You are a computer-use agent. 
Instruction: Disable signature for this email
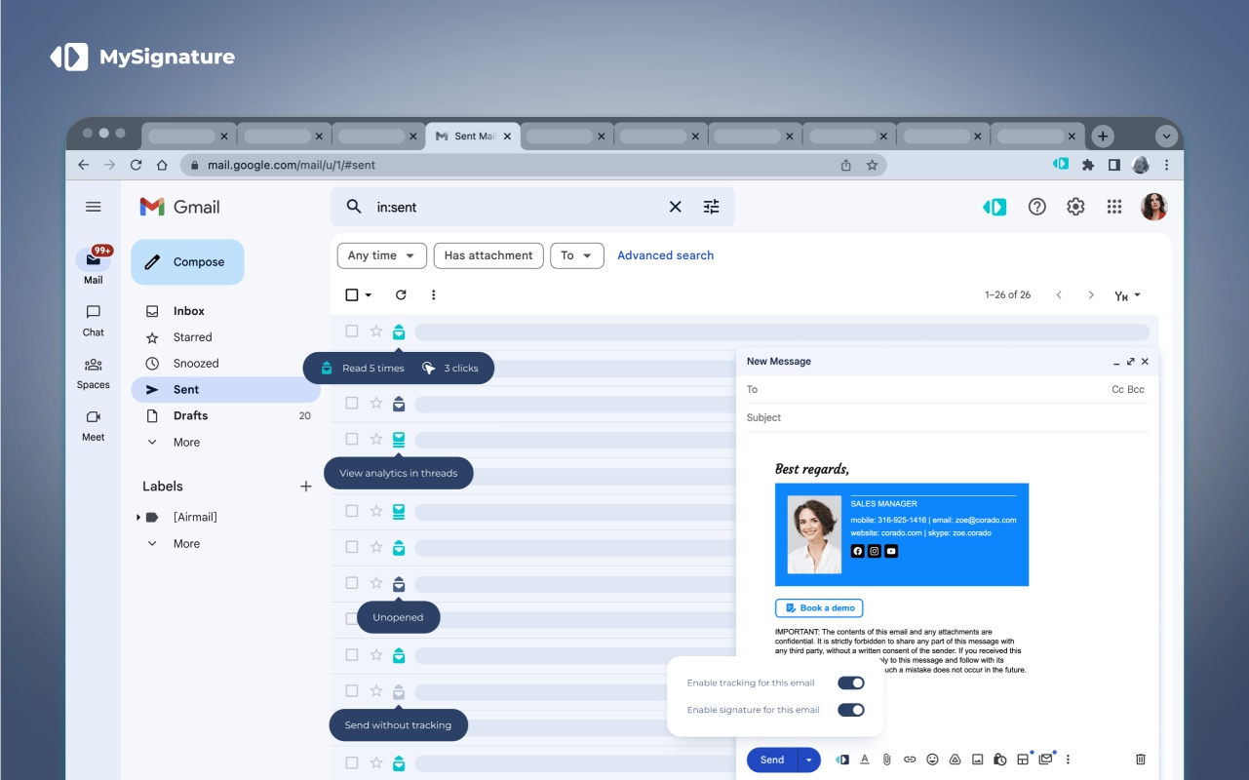(x=851, y=710)
